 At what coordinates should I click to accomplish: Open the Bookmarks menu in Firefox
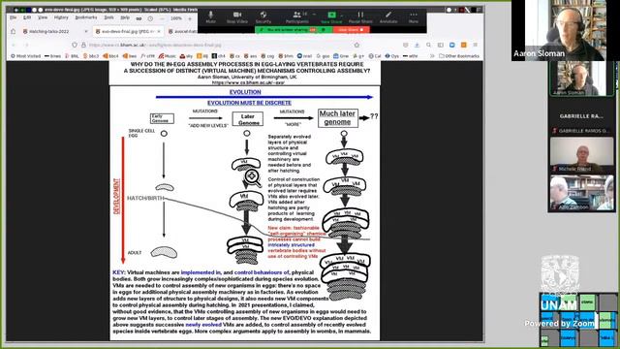point(86,17)
